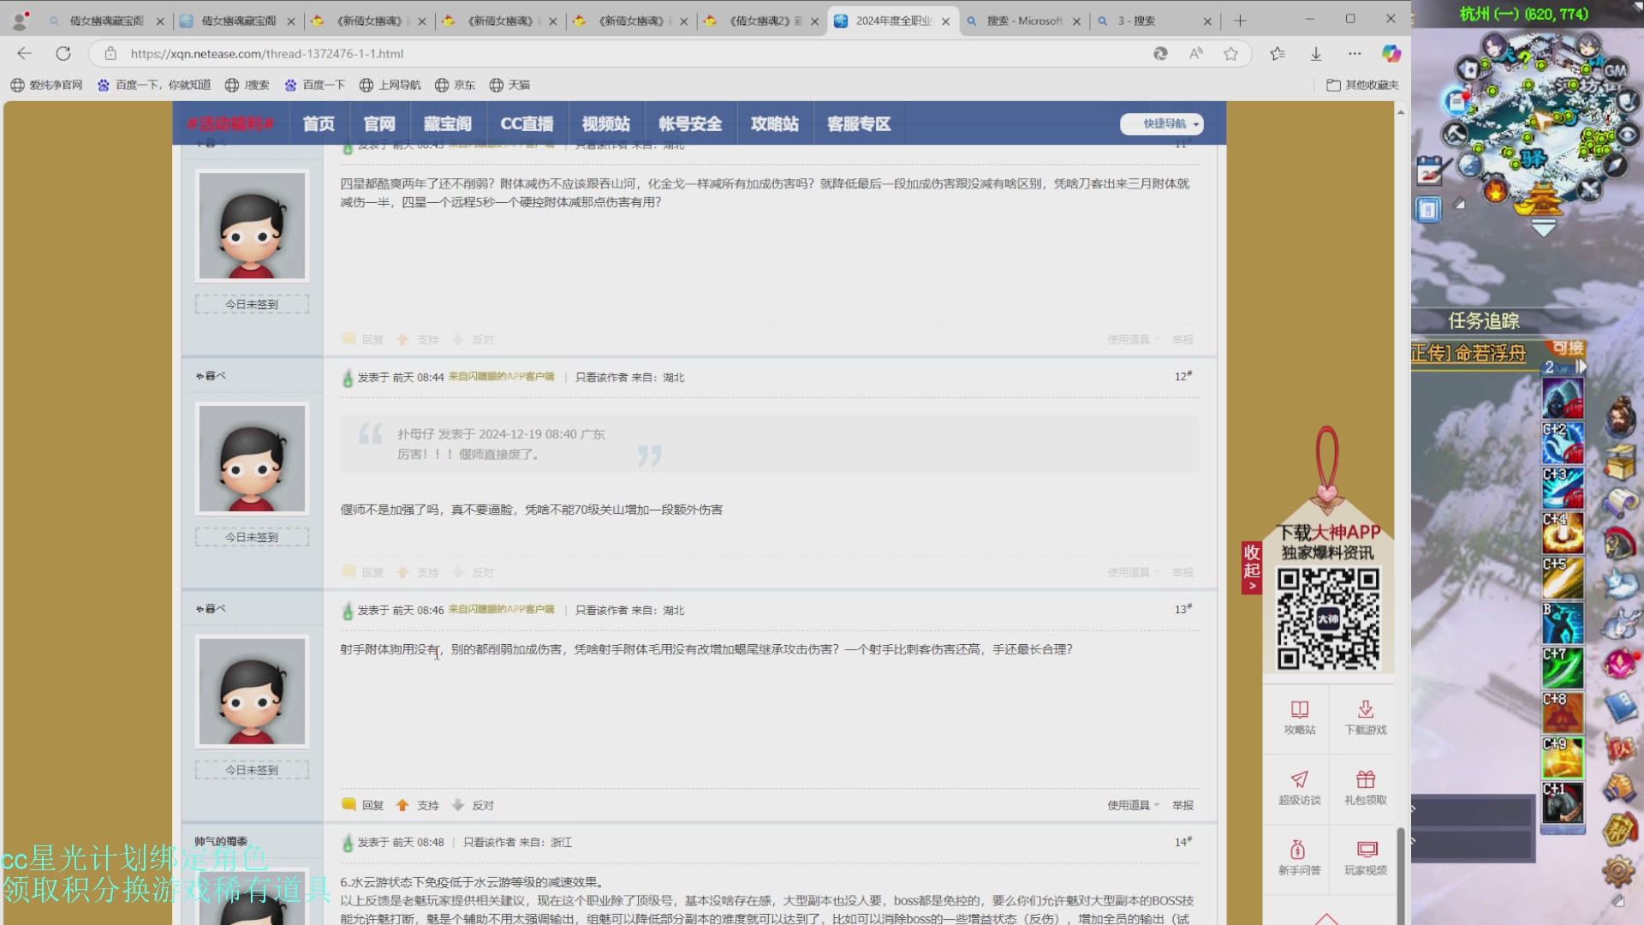Open 其他收藏夹 folder
Screen dimensions: 1644x925
[x=1362, y=85]
